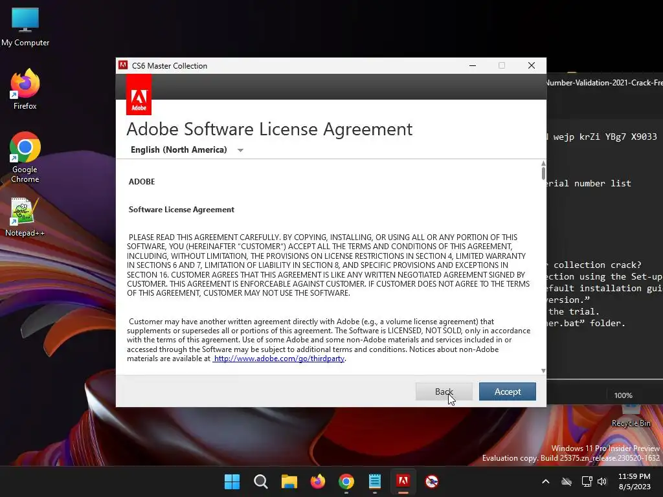Click 'collection crack?' line in Notepad

597,265
